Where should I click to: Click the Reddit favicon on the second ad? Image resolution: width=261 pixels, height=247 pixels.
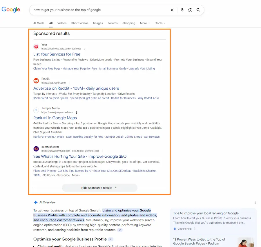pyautogui.click(x=36, y=80)
